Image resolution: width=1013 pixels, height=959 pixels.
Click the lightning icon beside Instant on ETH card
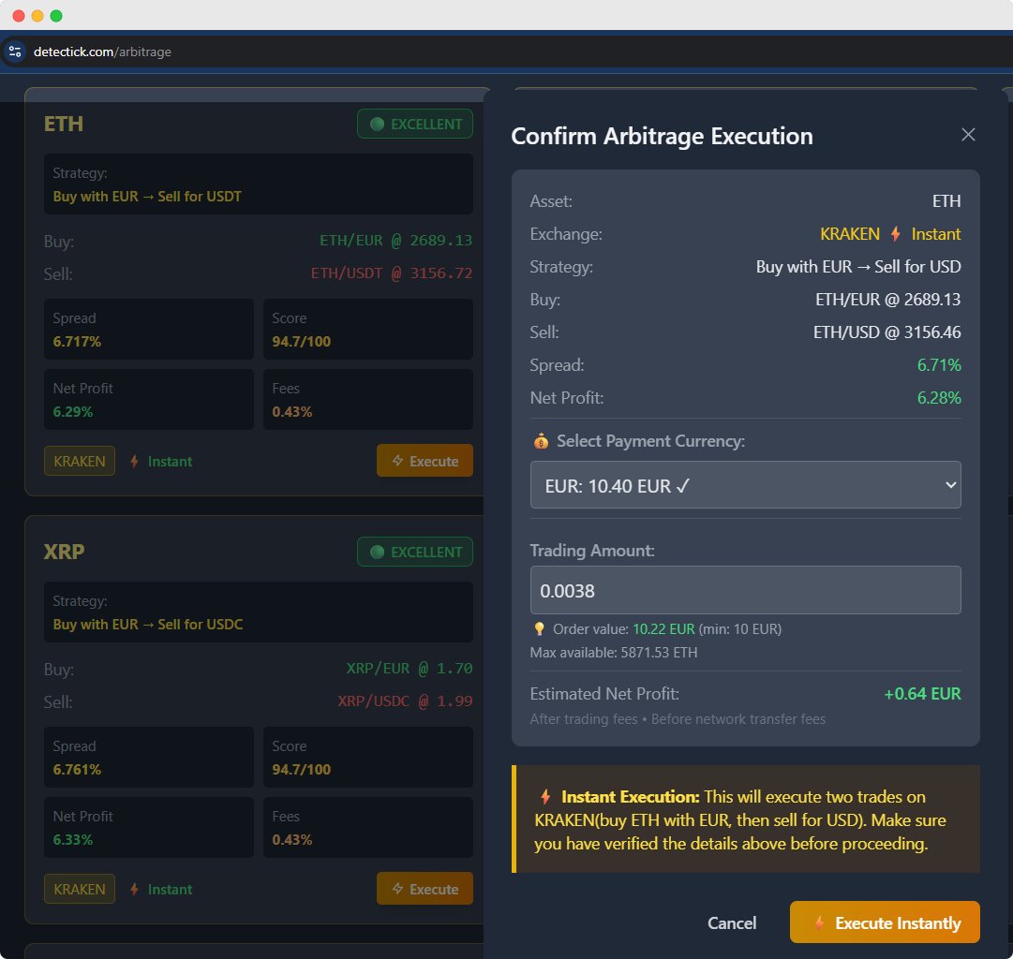pyautogui.click(x=134, y=461)
